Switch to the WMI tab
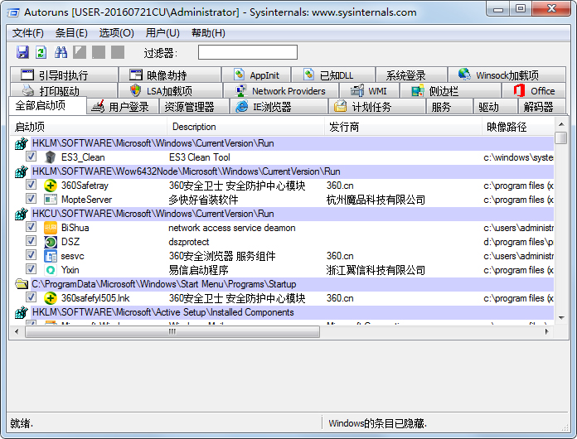This screenshot has height=439, width=577. point(369,91)
